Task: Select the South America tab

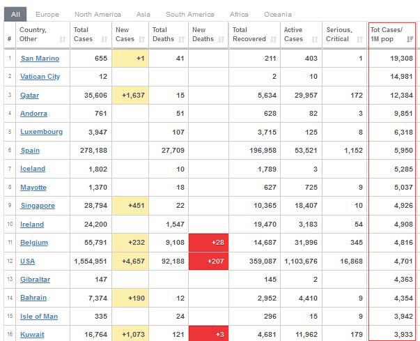Action: 190,14
